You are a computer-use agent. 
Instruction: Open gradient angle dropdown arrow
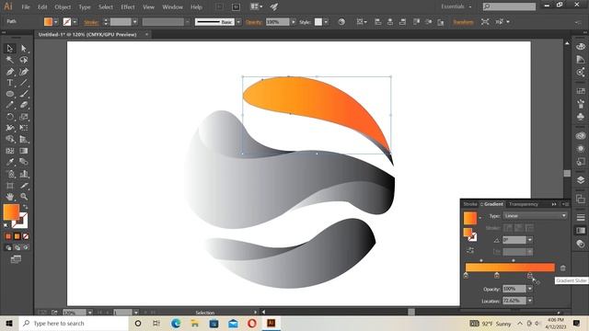click(x=530, y=240)
